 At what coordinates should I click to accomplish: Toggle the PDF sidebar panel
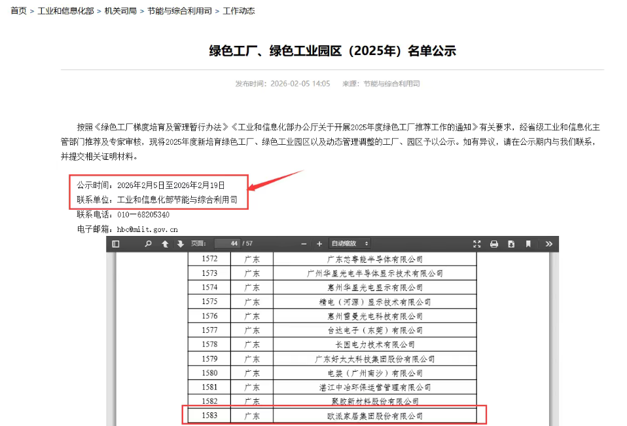click(x=116, y=243)
